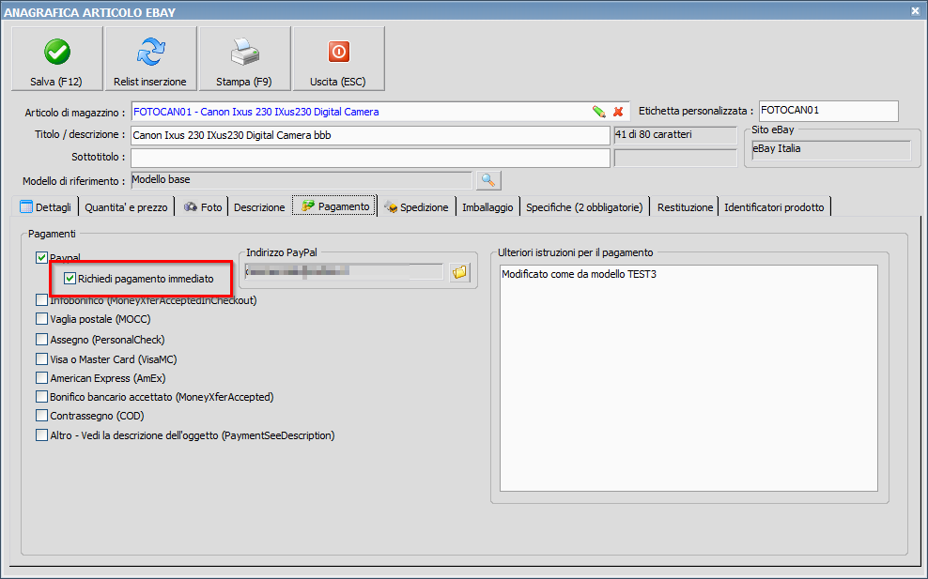Tick Altro - Vedi la descrizione dell'oggetto
Screen dimensions: 928x579
point(41,435)
